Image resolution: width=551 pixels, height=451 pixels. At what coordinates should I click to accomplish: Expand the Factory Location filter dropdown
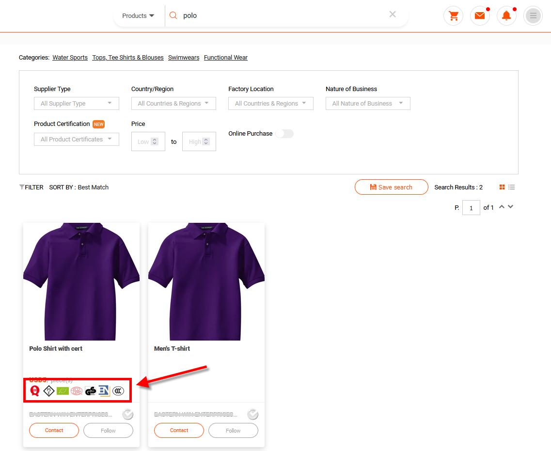270,103
